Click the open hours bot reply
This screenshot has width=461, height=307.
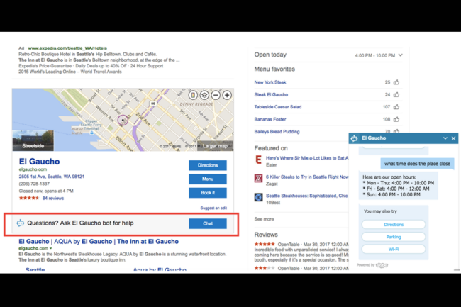click(399, 186)
